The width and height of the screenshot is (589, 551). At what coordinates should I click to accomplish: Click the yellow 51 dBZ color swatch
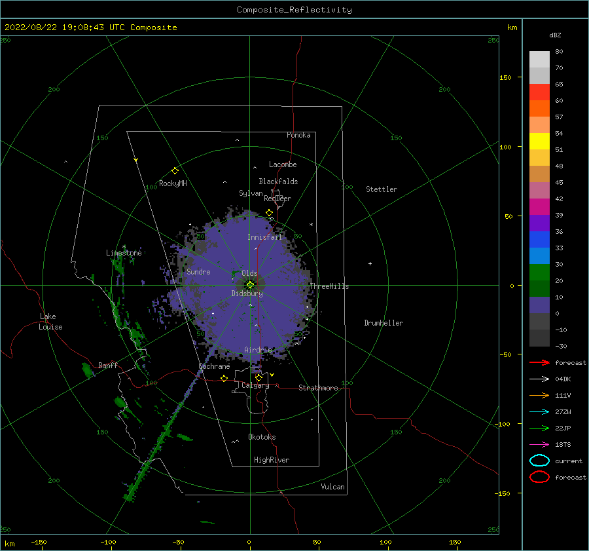pos(539,142)
